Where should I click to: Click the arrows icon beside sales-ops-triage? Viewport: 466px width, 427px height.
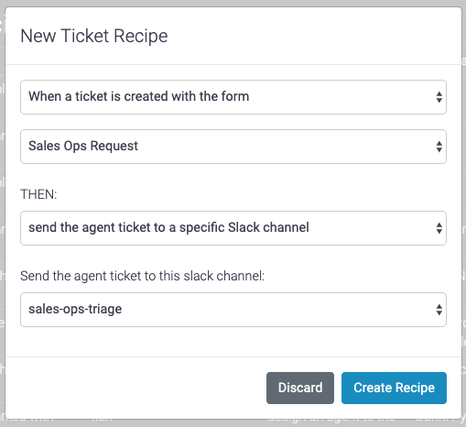click(439, 310)
